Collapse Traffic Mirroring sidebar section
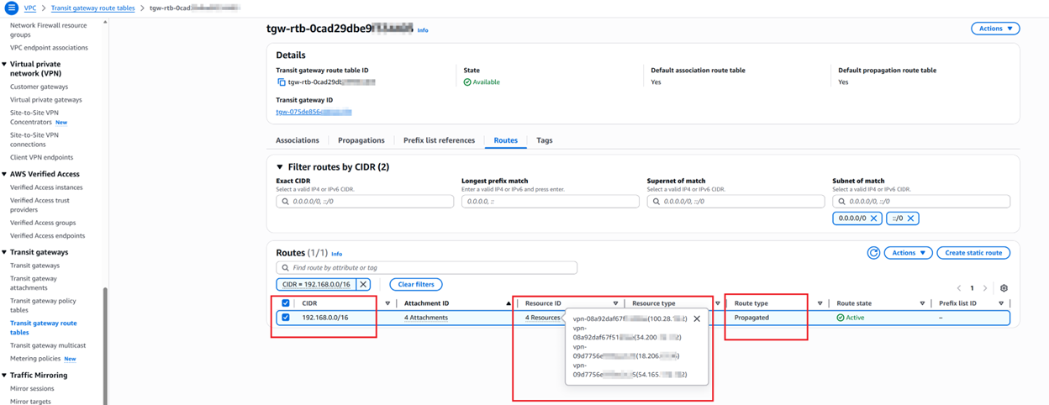 4,376
